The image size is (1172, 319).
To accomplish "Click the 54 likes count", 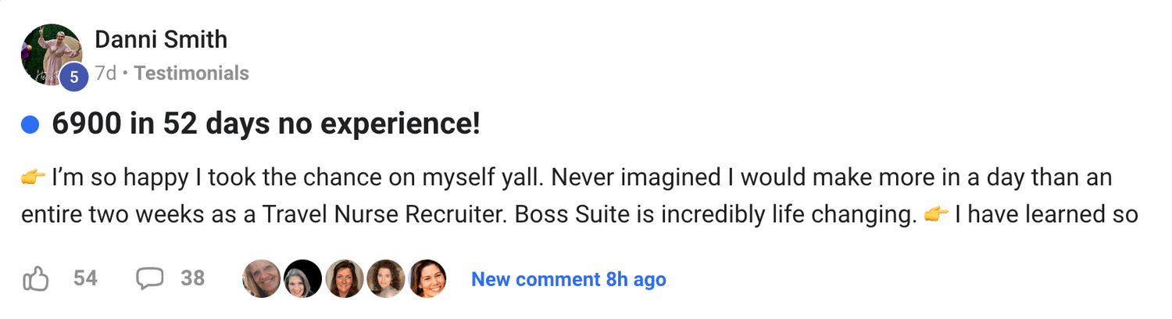I will coord(85,278).
